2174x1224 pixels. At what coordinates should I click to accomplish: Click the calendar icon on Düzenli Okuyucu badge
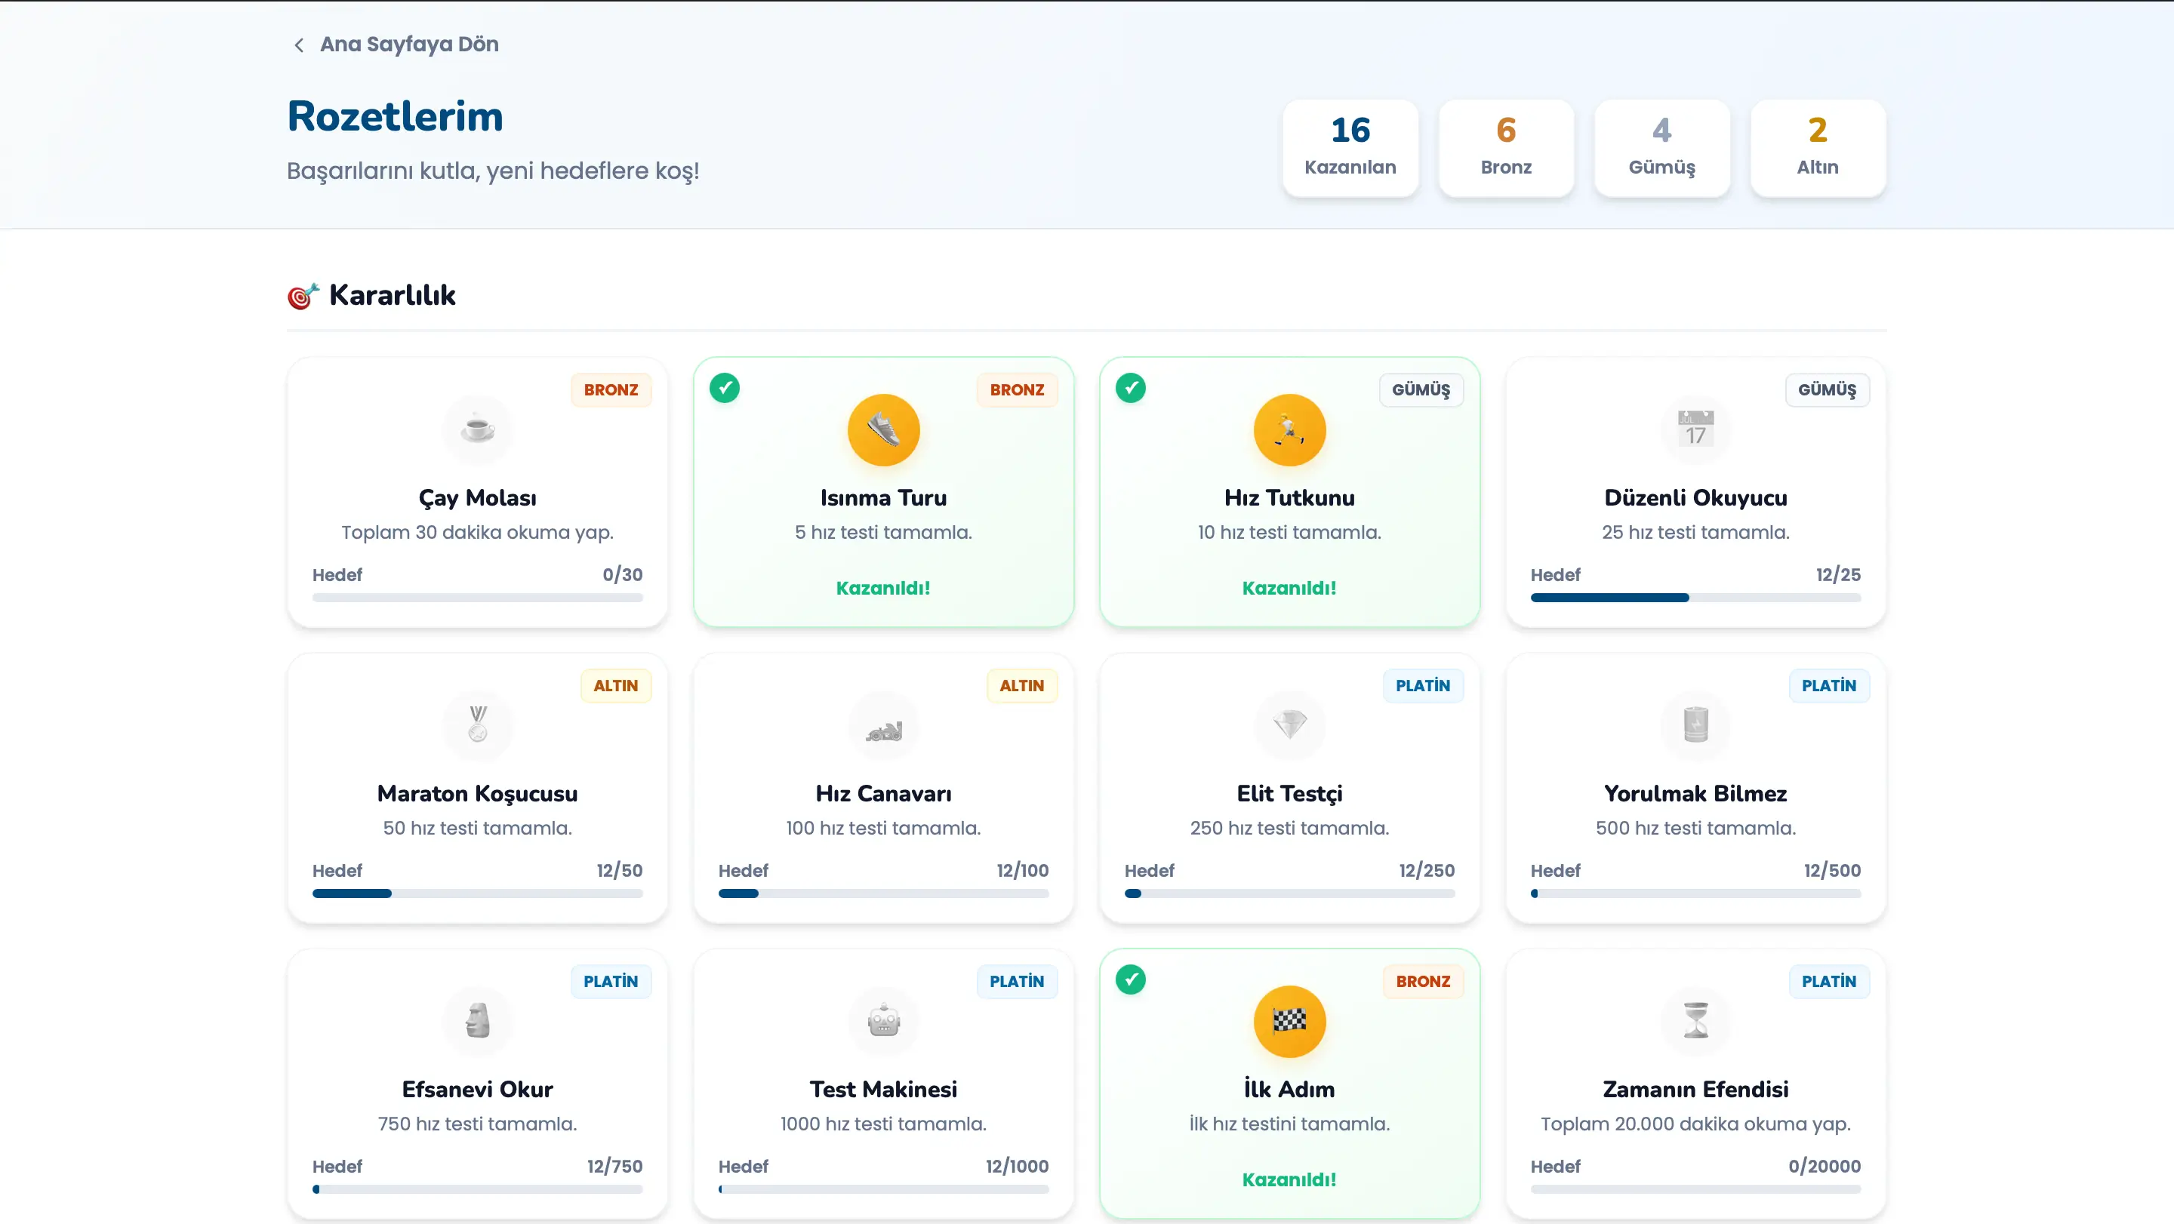click(1695, 430)
